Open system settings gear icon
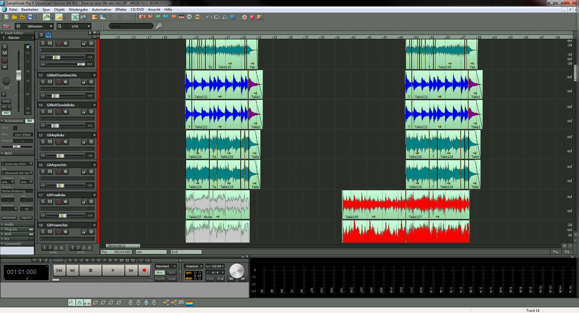The height and width of the screenshot is (313, 579). click(244, 17)
